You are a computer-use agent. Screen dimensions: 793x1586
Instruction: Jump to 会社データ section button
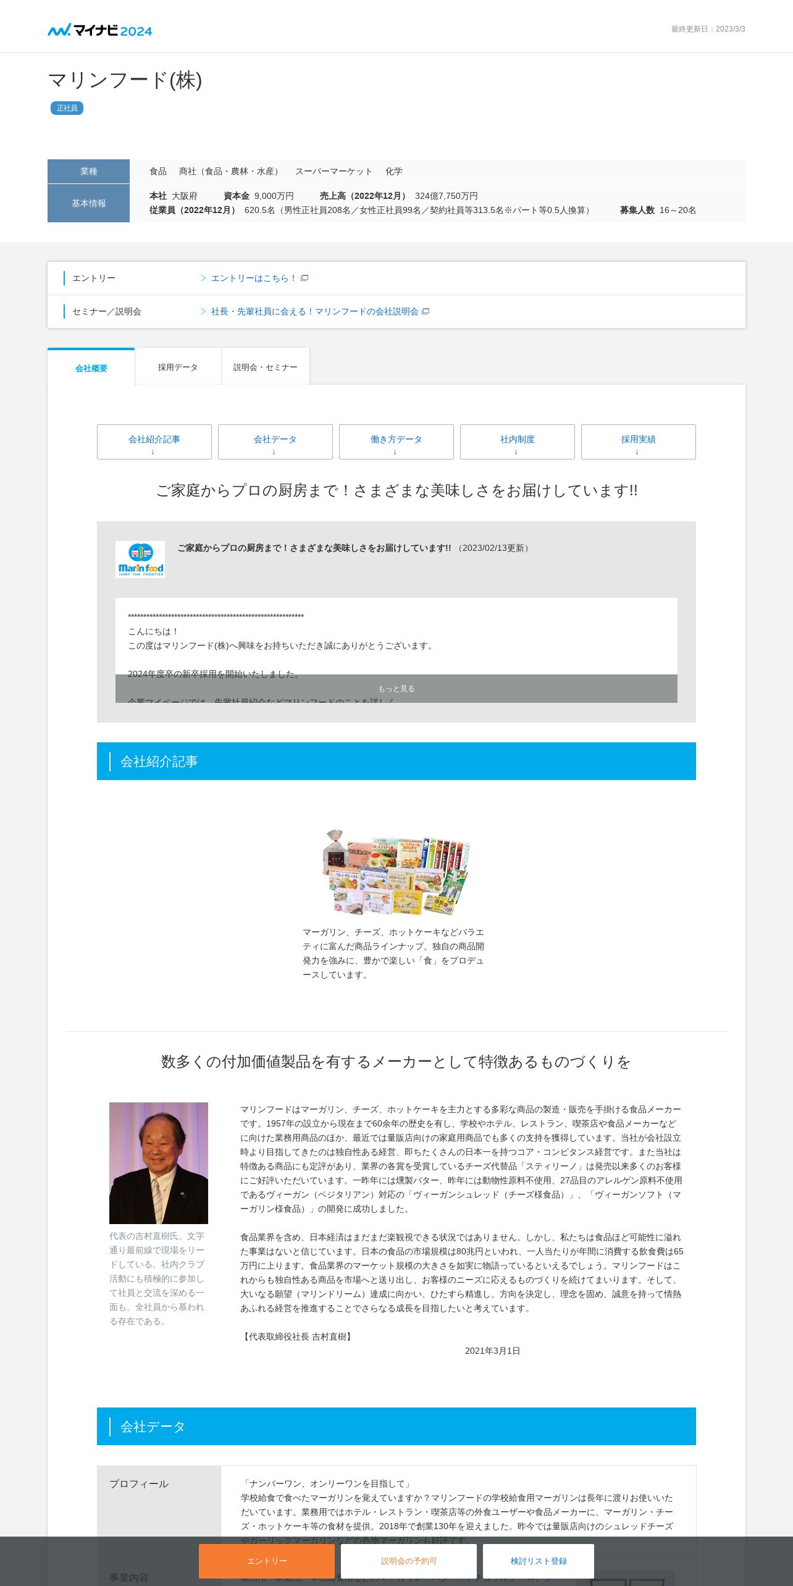pos(275,442)
